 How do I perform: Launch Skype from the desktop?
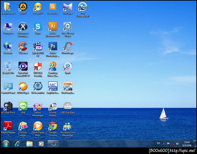coord(38,27)
